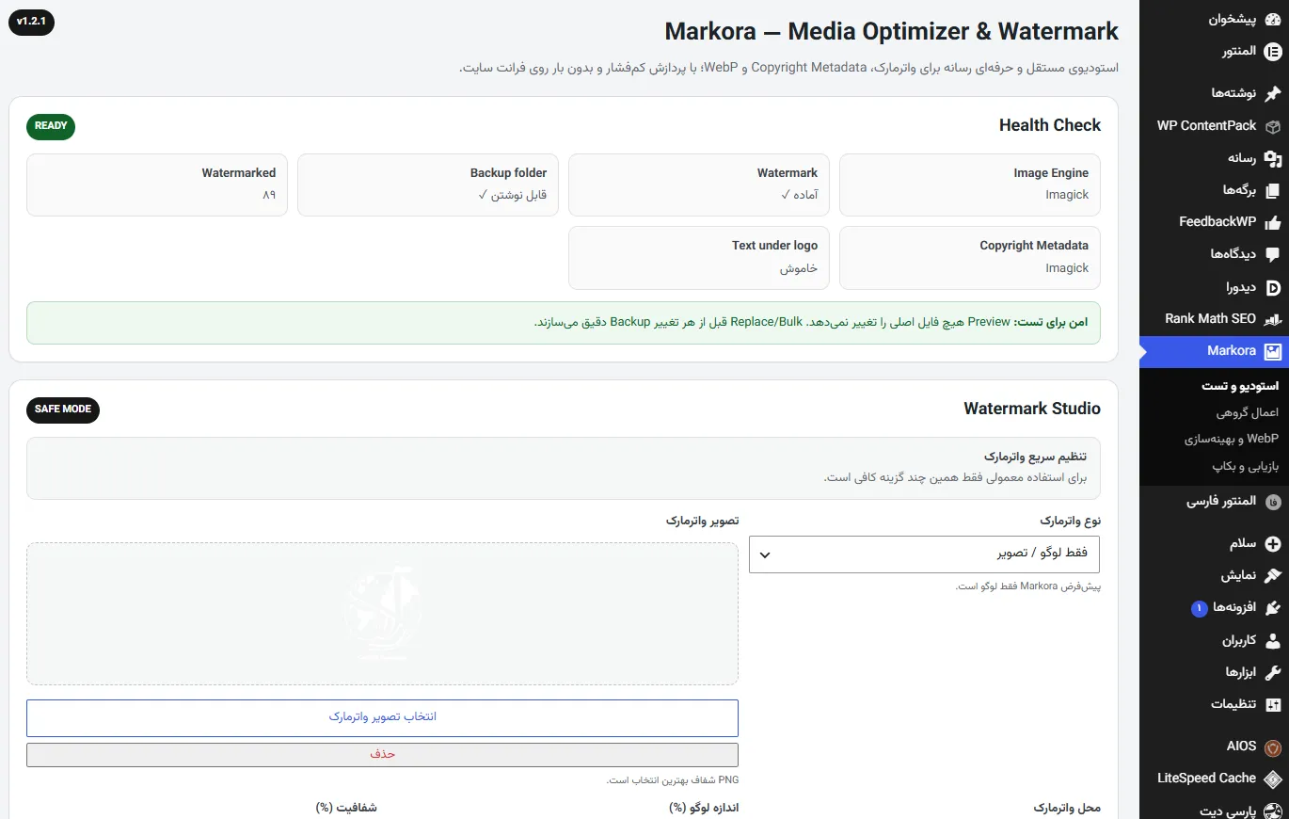Click the رسانه media library icon

1273,158
